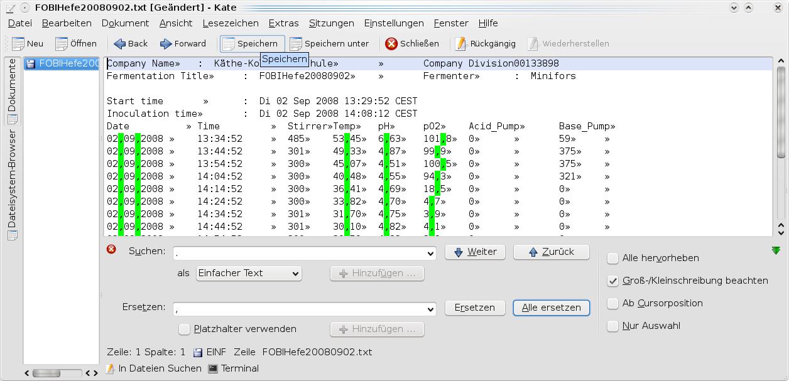Open the Einfacher Text search mode dropdown

click(x=249, y=273)
